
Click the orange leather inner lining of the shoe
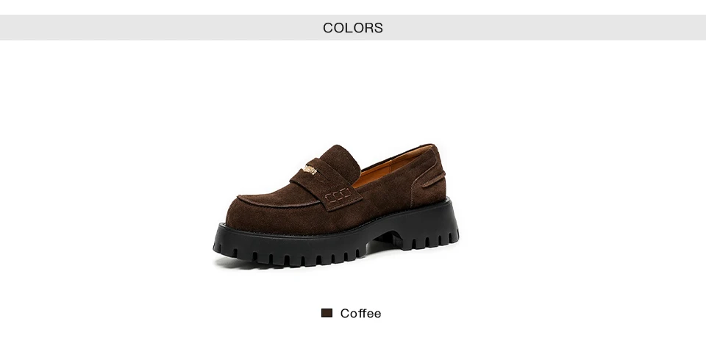[388, 167]
